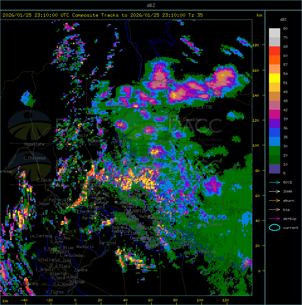The image size is (302, 305).
Task: Select the magenta eb+bip arrow
Action: (x=274, y=218)
